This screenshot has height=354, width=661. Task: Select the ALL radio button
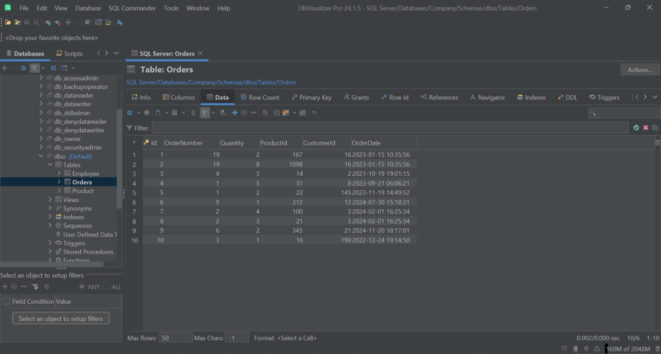(106, 287)
